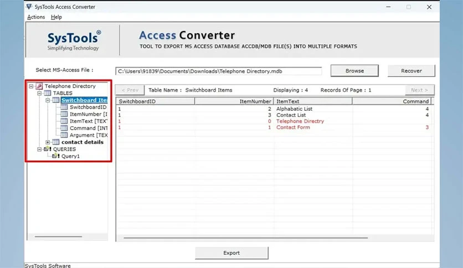The image size is (463, 268).
Task: Collapse the TABLES tree node
Action: 39,93
